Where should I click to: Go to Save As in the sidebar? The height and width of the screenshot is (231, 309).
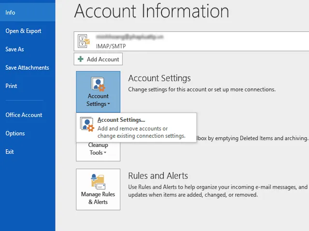(x=14, y=49)
